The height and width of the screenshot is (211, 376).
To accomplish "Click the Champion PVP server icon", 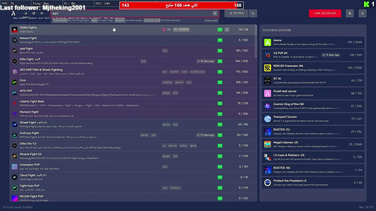I will click(x=14, y=167).
